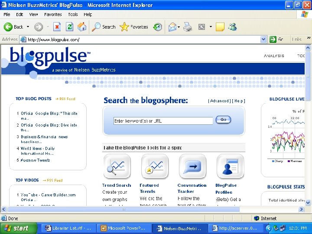Expand the address bar URL dropdown

(x=263, y=39)
